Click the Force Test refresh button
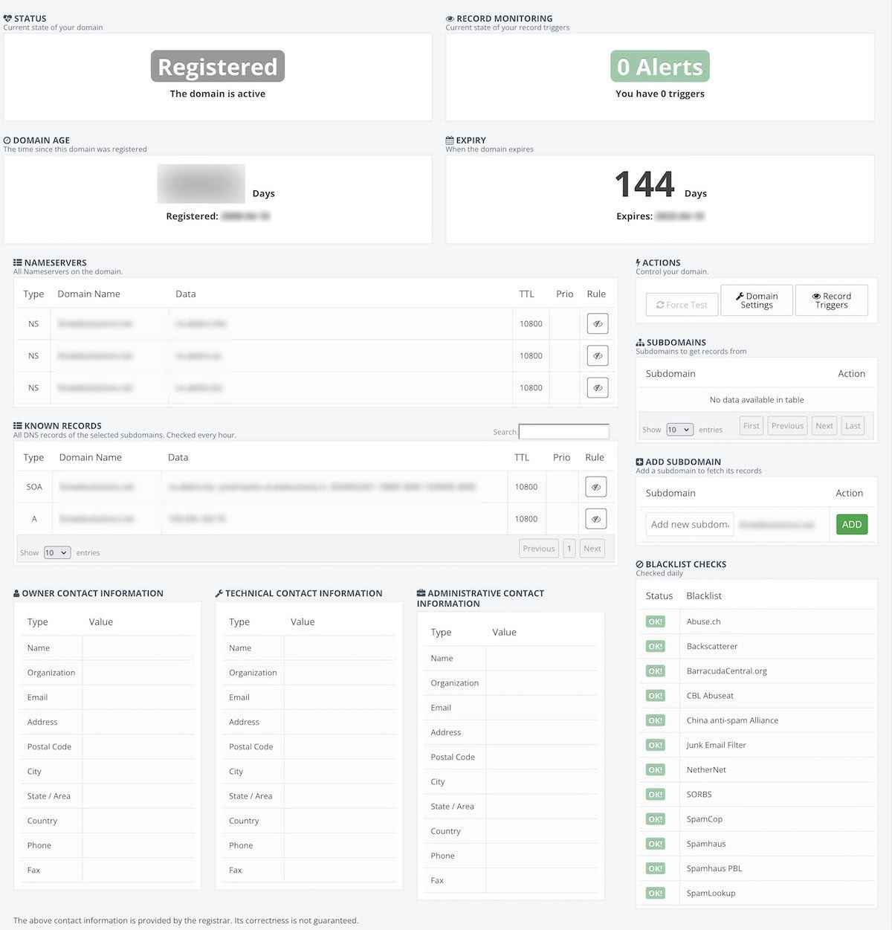892x930 pixels. [682, 305]
